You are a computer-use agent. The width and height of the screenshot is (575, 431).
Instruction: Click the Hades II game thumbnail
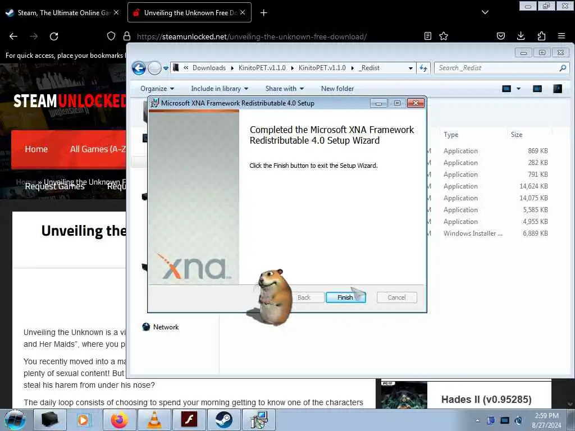pyautogui.click(x=404, y=395)
